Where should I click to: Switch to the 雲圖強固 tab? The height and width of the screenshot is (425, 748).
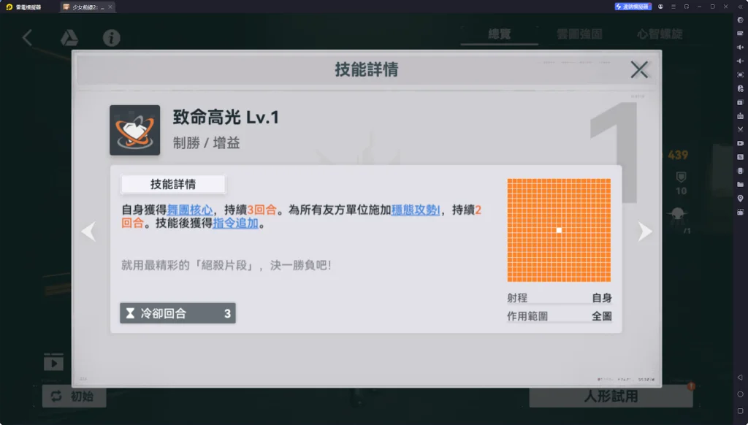pos(579,34)
